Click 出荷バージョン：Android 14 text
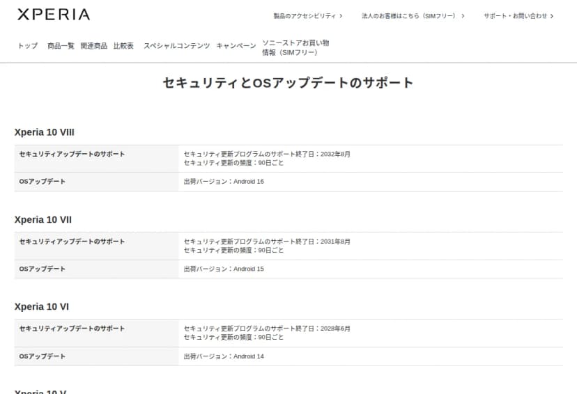Viewport: 577px width, 394px height. pyautogui.click(x=224, y=356)
